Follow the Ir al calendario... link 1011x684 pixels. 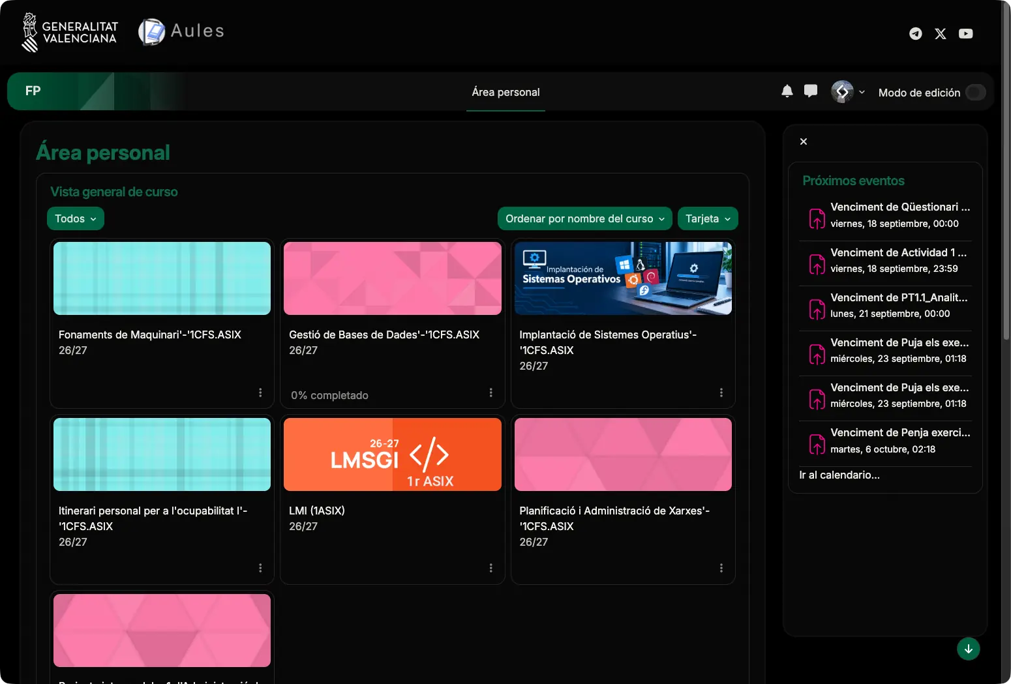coord(839,475)
